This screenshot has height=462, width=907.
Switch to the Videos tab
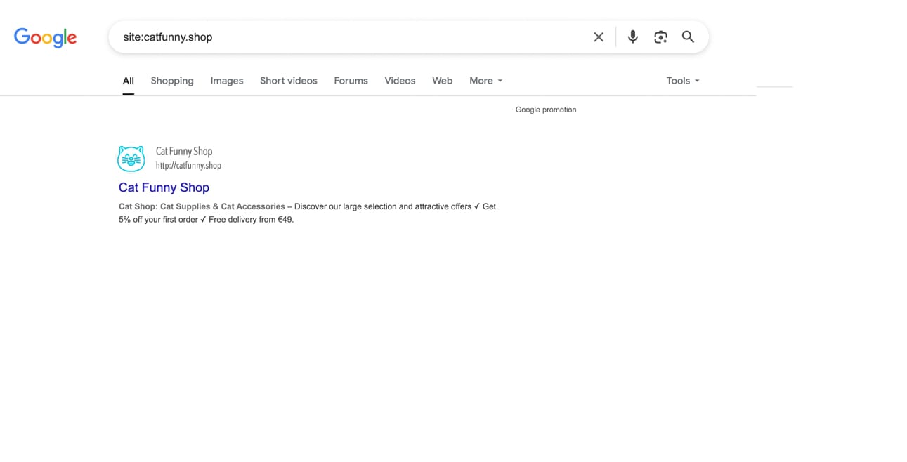[400, 81]
